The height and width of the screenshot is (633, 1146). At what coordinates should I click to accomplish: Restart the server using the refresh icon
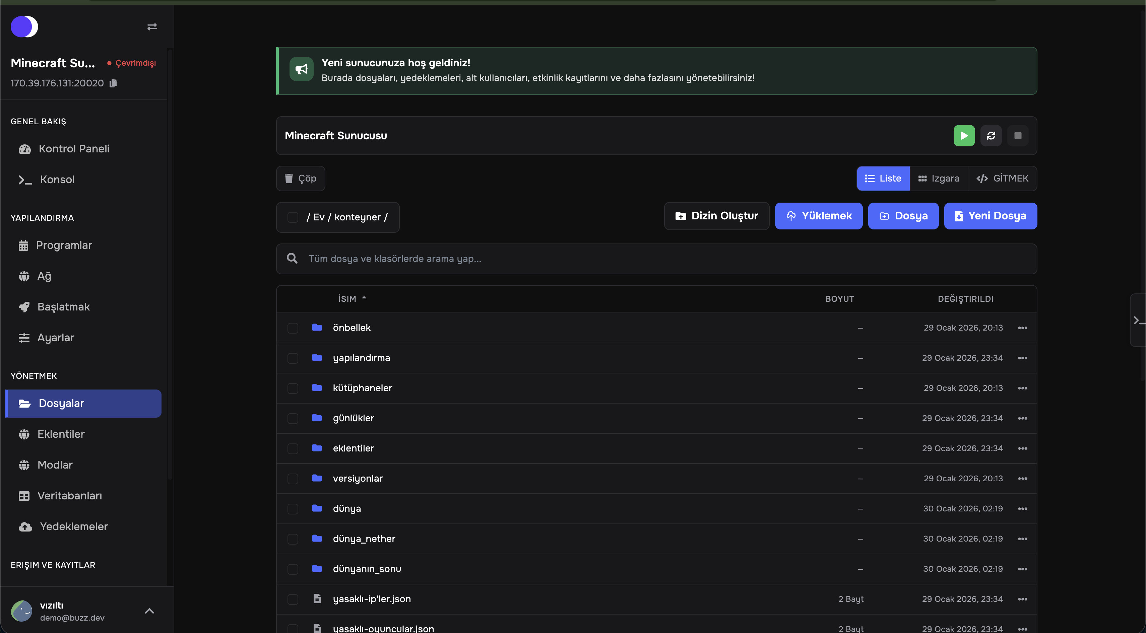click(991, 136)
